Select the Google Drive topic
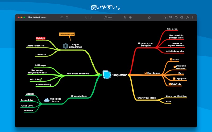The width and height of the screenshot is (212, 132). pyautogui.click(x=27, y=100)
